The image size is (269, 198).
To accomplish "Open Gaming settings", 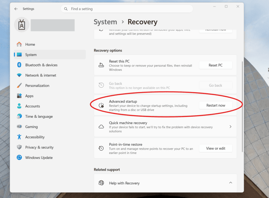I will [x=50, y=126].
